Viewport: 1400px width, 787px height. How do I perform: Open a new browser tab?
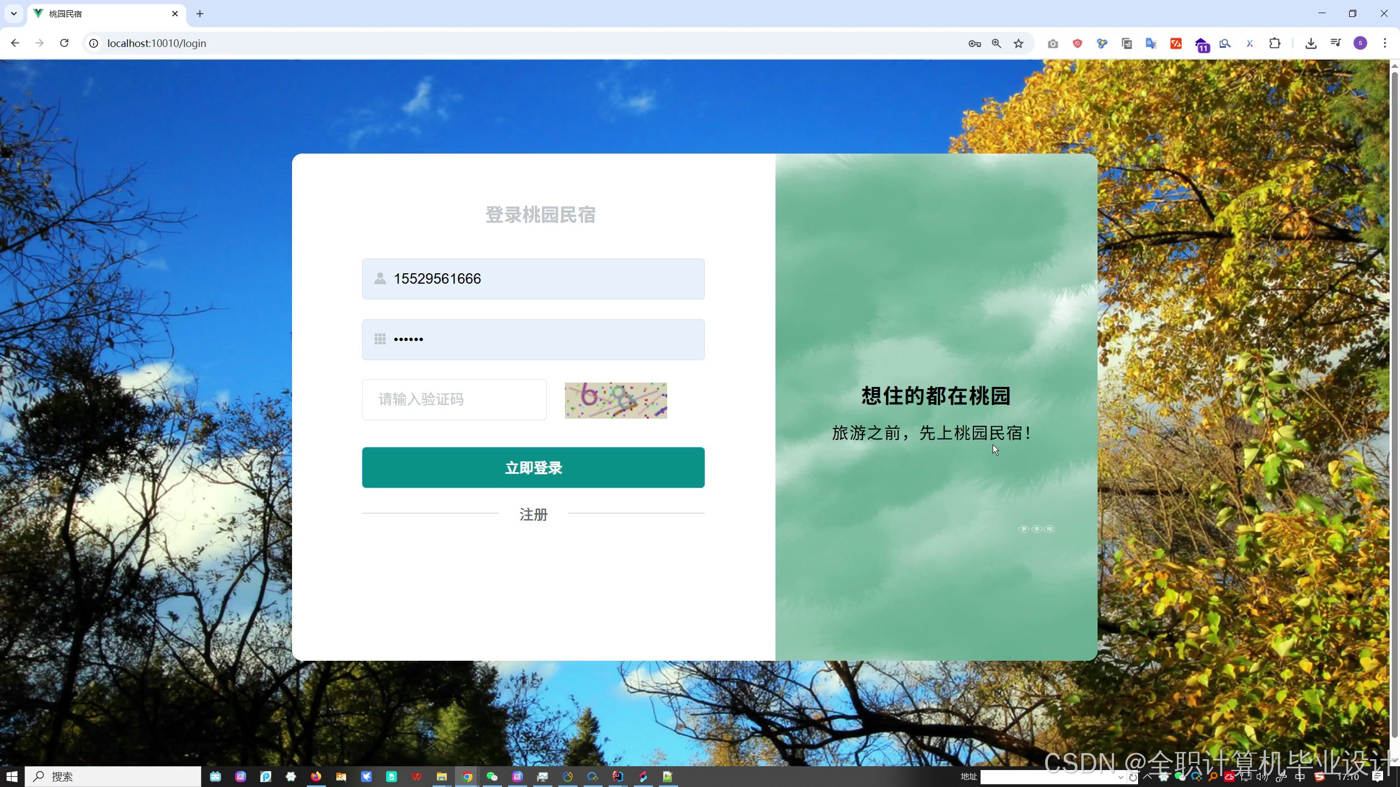point(200,14)
